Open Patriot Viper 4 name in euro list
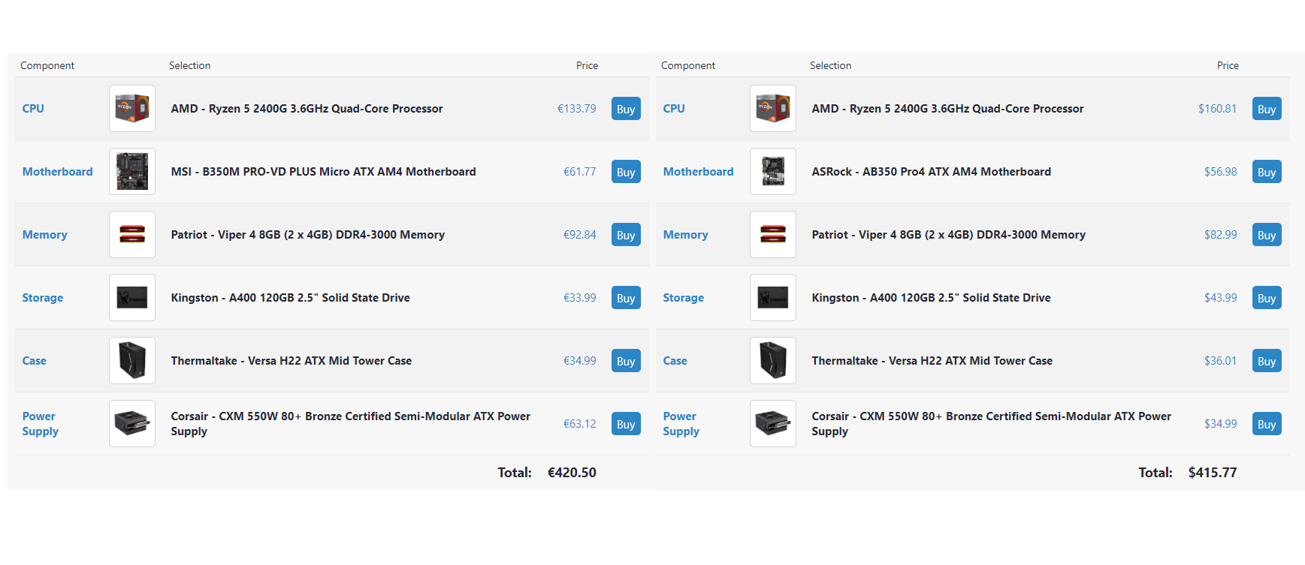Image resolution: width=1305 pixels, height=565 pixels. pos(308,235)
